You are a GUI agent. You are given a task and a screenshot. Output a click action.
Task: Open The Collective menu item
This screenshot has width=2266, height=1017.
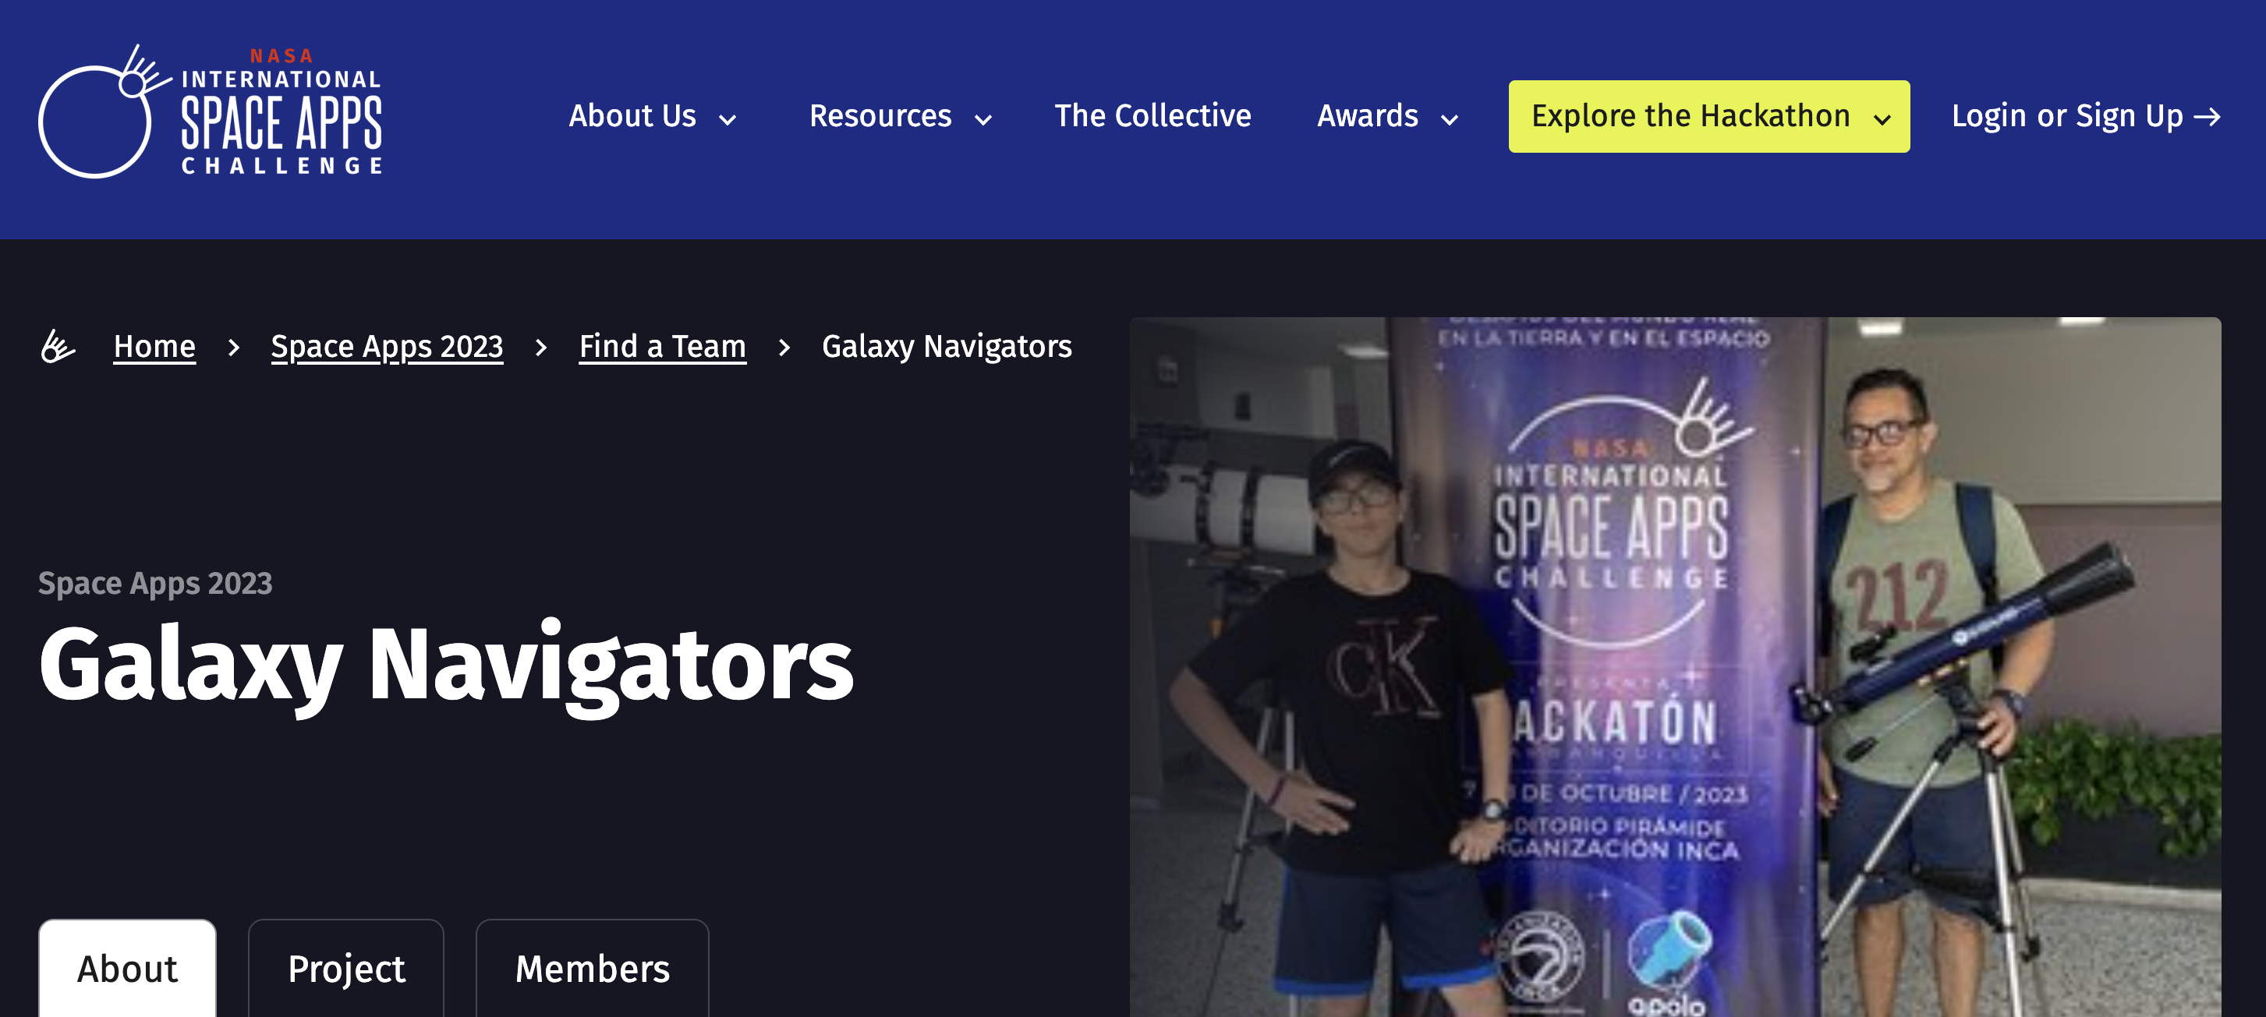coord(1152,116)
